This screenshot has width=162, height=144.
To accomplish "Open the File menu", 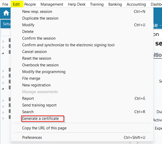I will 5,4.
